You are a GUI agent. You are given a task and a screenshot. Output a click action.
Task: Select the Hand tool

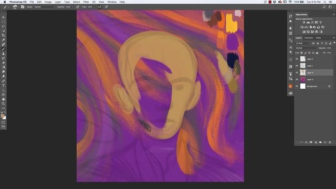point(3,99)
